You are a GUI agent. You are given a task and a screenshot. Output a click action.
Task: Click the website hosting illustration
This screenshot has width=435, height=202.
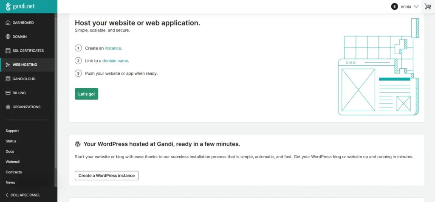pyautogui.click(x=379, y=67)
